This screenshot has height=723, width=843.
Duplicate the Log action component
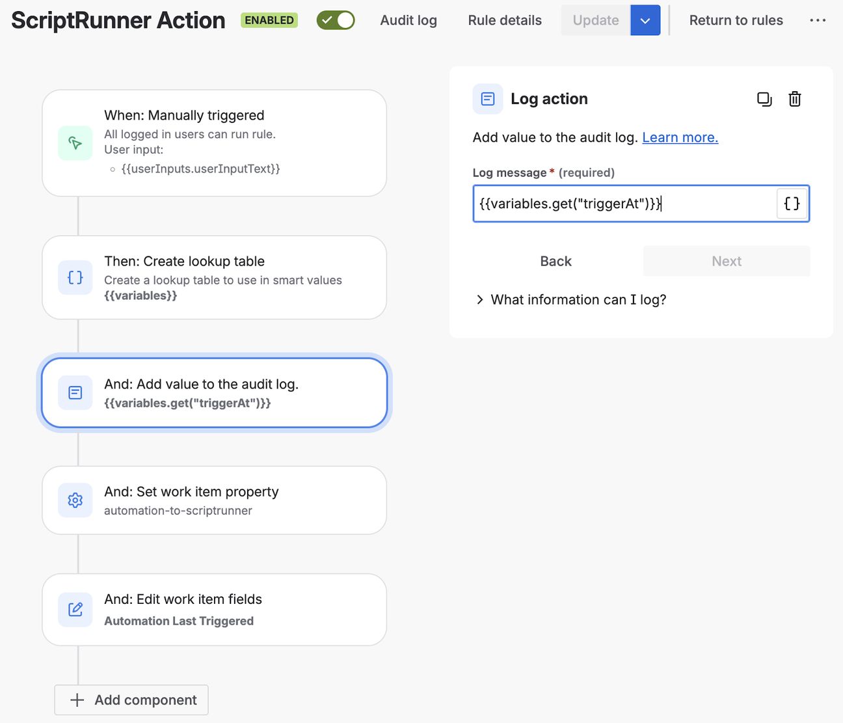(x=764, y=99)
